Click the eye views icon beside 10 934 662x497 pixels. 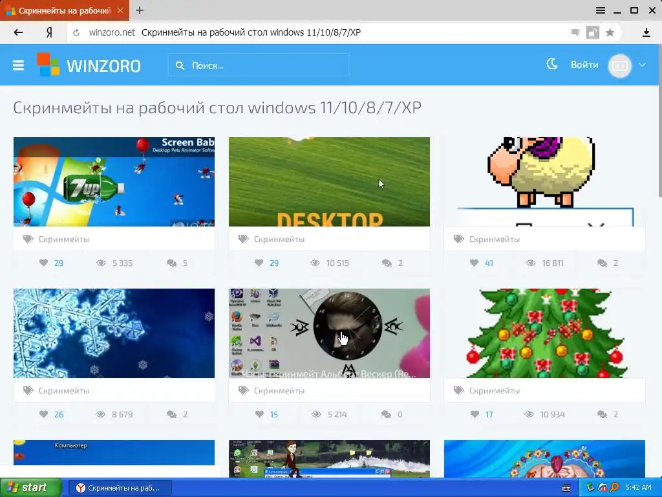tap(529, 414)
